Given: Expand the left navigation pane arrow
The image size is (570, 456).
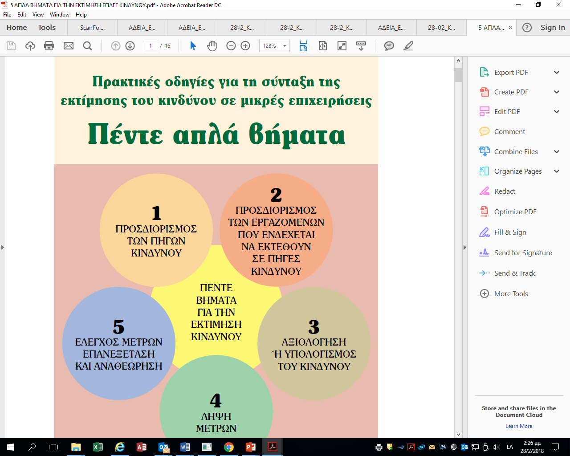Looking at the screenshot, I should tap(2, 247).
